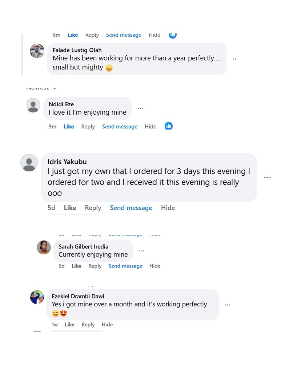Screen dimensions: 297x365
Task: Open options dots beside Falade's comment
Action: pyautogui.click(x=234, y=59)
